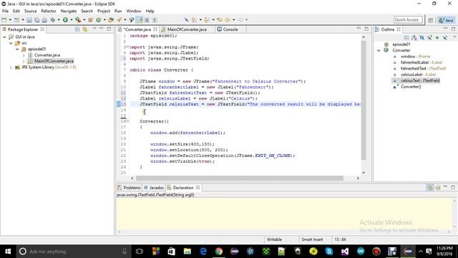Screen dimensions: 458x258
Task: Click the Last Edit Location icon
Action: [x=220, y=20]
